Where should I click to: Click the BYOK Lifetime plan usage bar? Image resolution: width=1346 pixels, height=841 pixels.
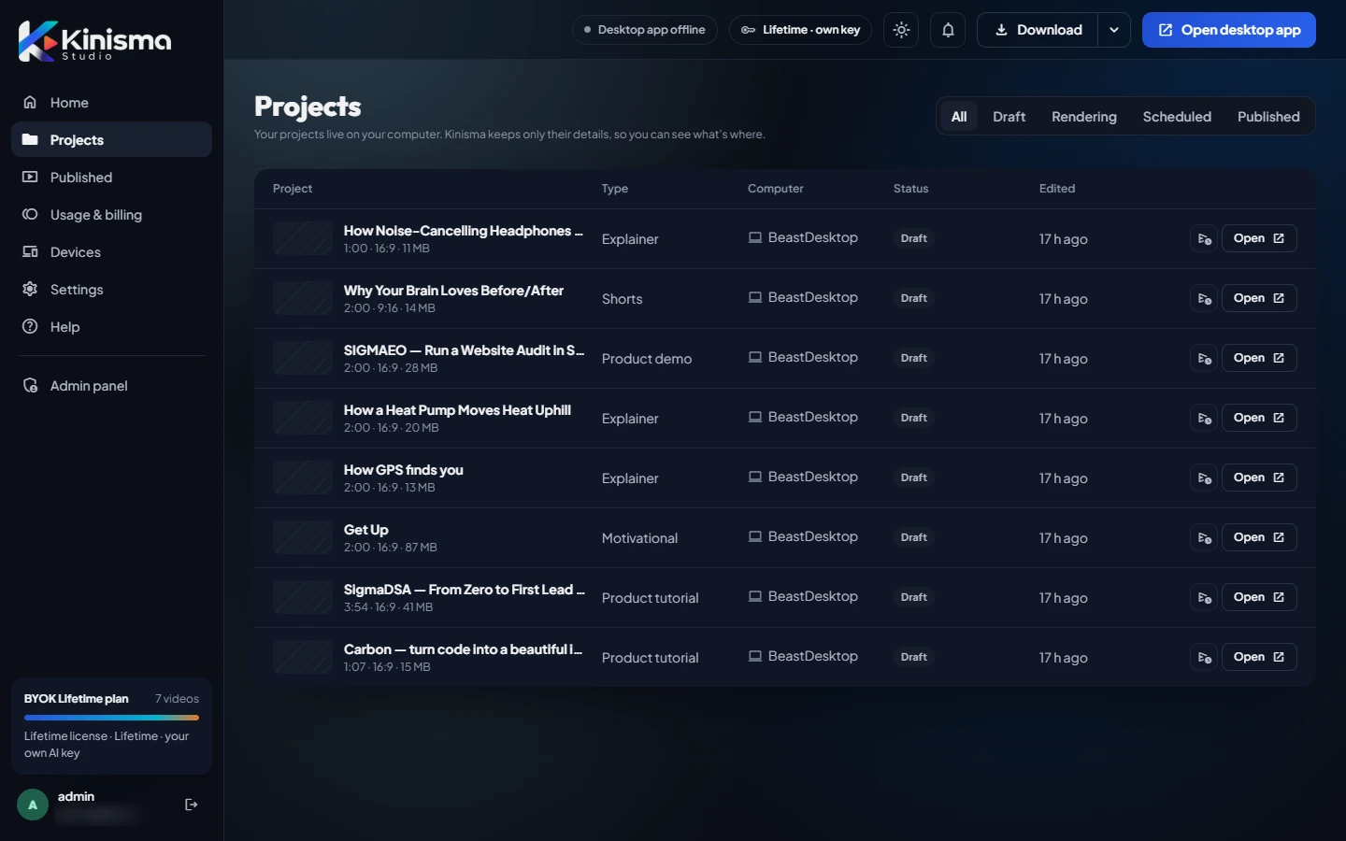point(111,718)
